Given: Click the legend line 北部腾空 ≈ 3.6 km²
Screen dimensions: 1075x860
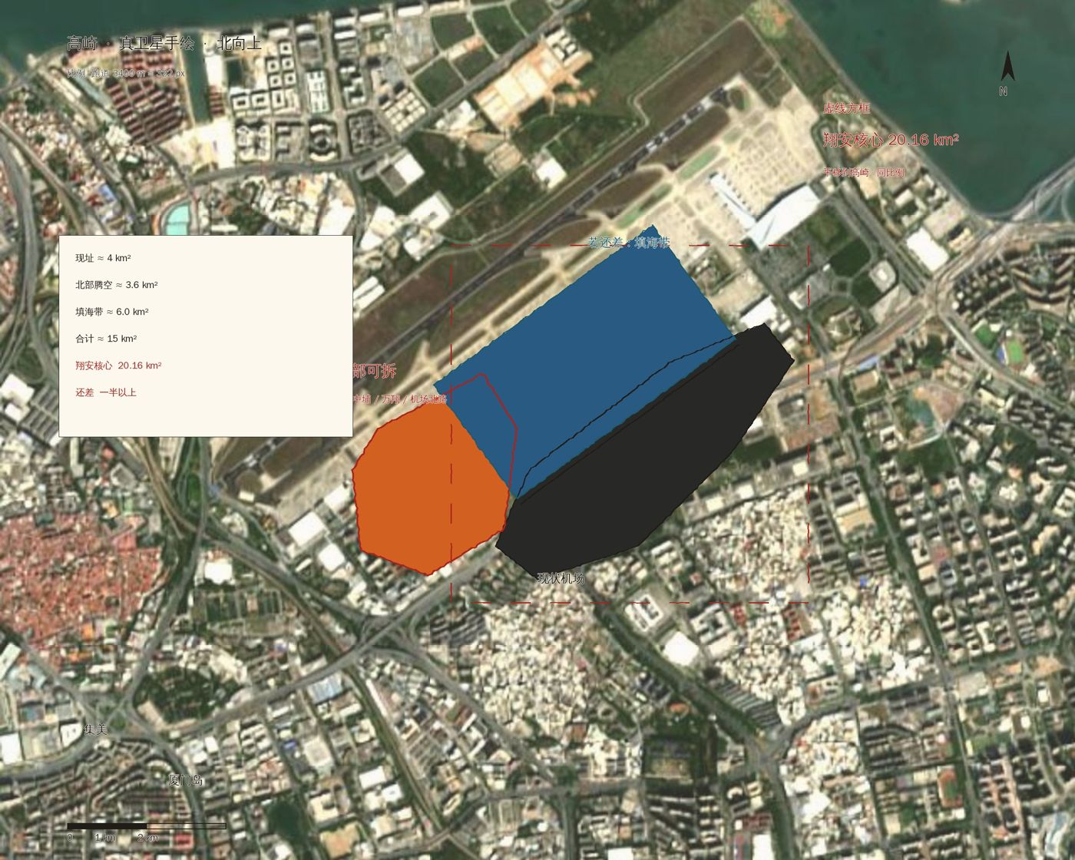Looking at the screenshot, I should pyautogui.click(x=116, y=285).
